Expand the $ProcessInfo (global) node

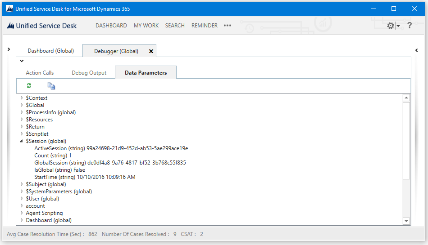point(22,112)
